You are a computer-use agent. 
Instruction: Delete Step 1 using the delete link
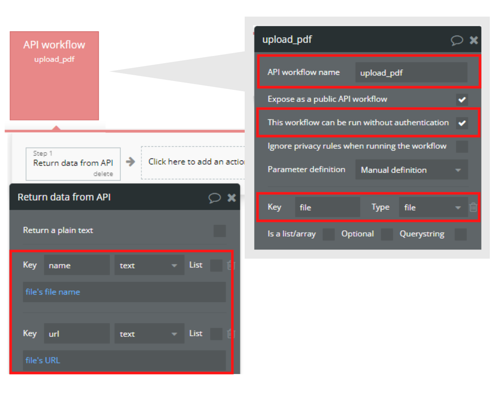coord(103,174)
